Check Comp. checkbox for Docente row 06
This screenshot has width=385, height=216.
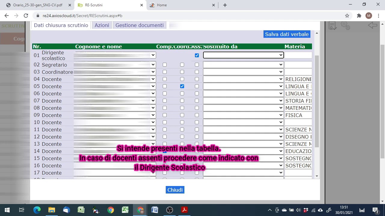tap(165, 94)
